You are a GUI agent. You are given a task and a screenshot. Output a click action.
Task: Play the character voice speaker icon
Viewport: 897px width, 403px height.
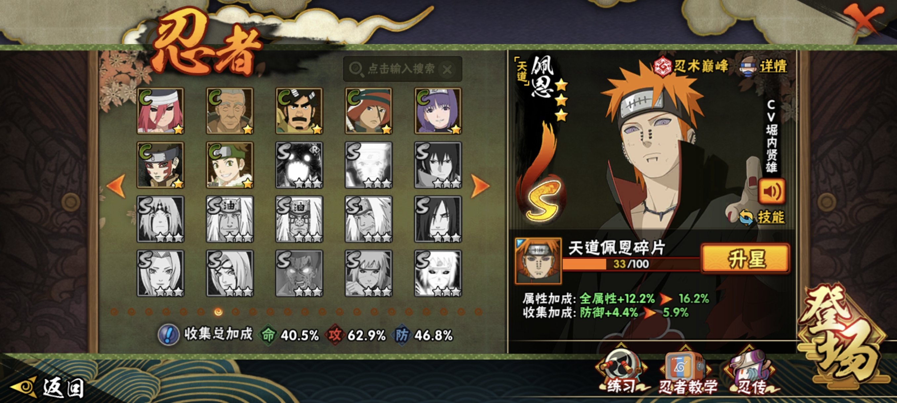click(x=772, y=191)
